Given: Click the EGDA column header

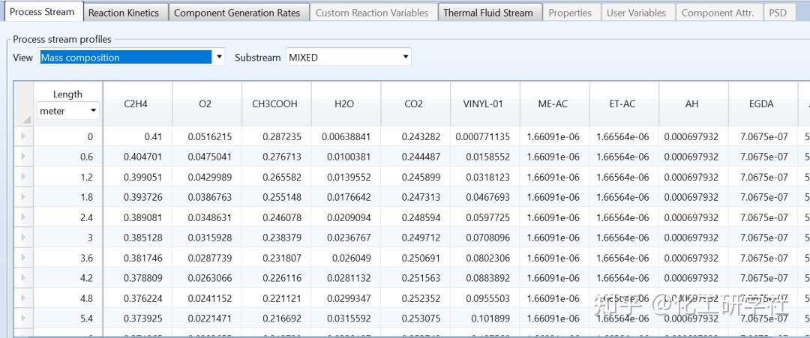Looking at the screenshot, I should pos(763,103).
